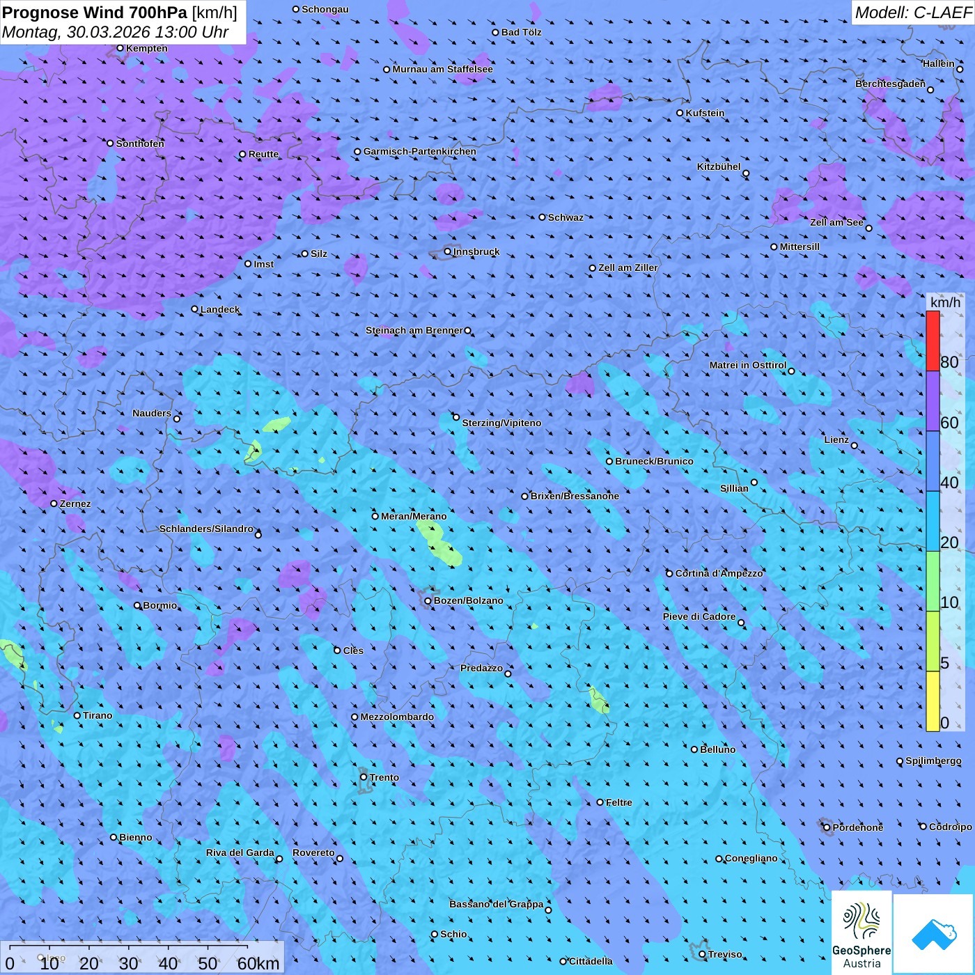Click the Garmisch-Partenkirchen label
This screenshot has height=975, width=975.
pos(420,151)
